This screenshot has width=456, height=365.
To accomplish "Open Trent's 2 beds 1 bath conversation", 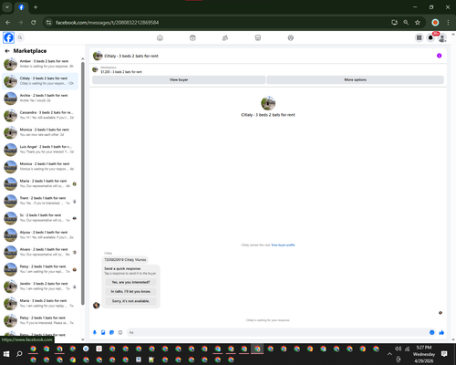I will (x=40, y=201).
